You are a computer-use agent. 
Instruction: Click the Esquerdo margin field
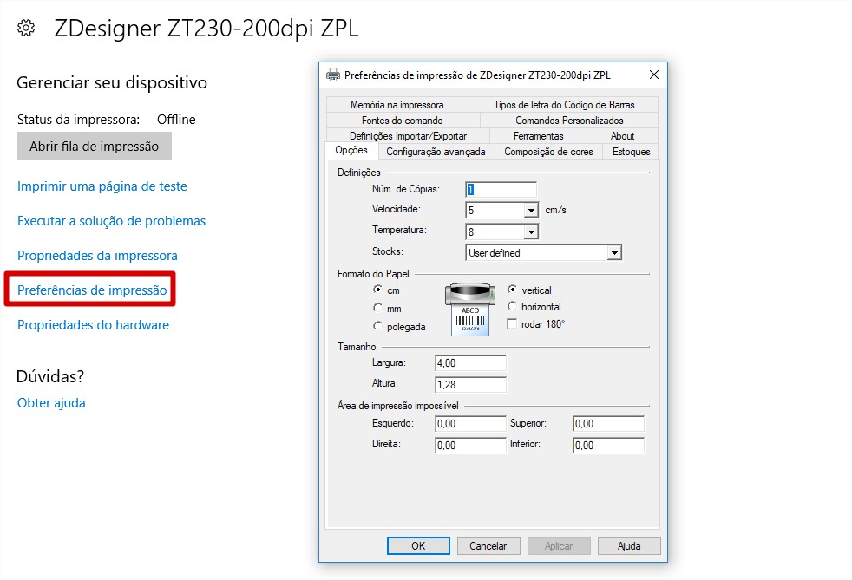(x=470, y=424)
